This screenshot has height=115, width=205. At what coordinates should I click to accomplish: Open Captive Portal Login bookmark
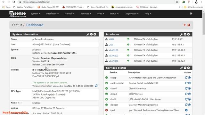(x=23, y=7)
